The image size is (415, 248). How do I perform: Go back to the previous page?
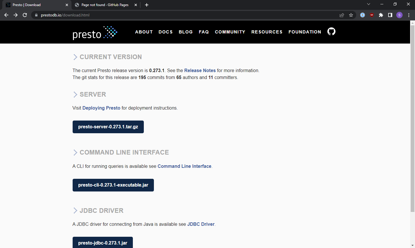pos(6,15)
